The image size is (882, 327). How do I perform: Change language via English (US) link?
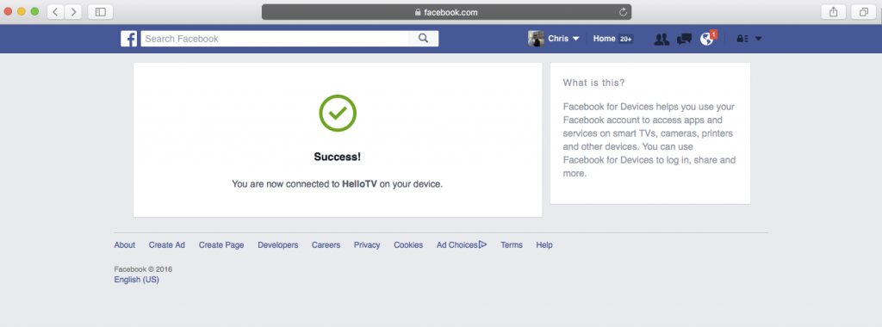[x=137, y=280]
